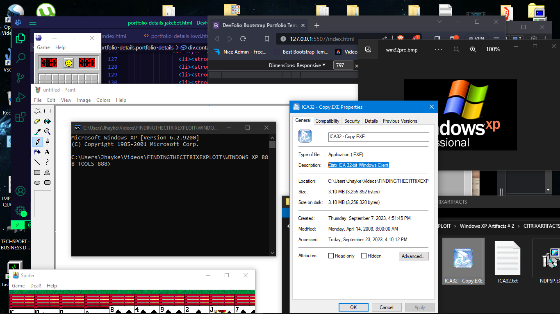This screenshot has width=560, height=314.
Task: Zoom out in the Photos viewer
Action: point(457,49)
